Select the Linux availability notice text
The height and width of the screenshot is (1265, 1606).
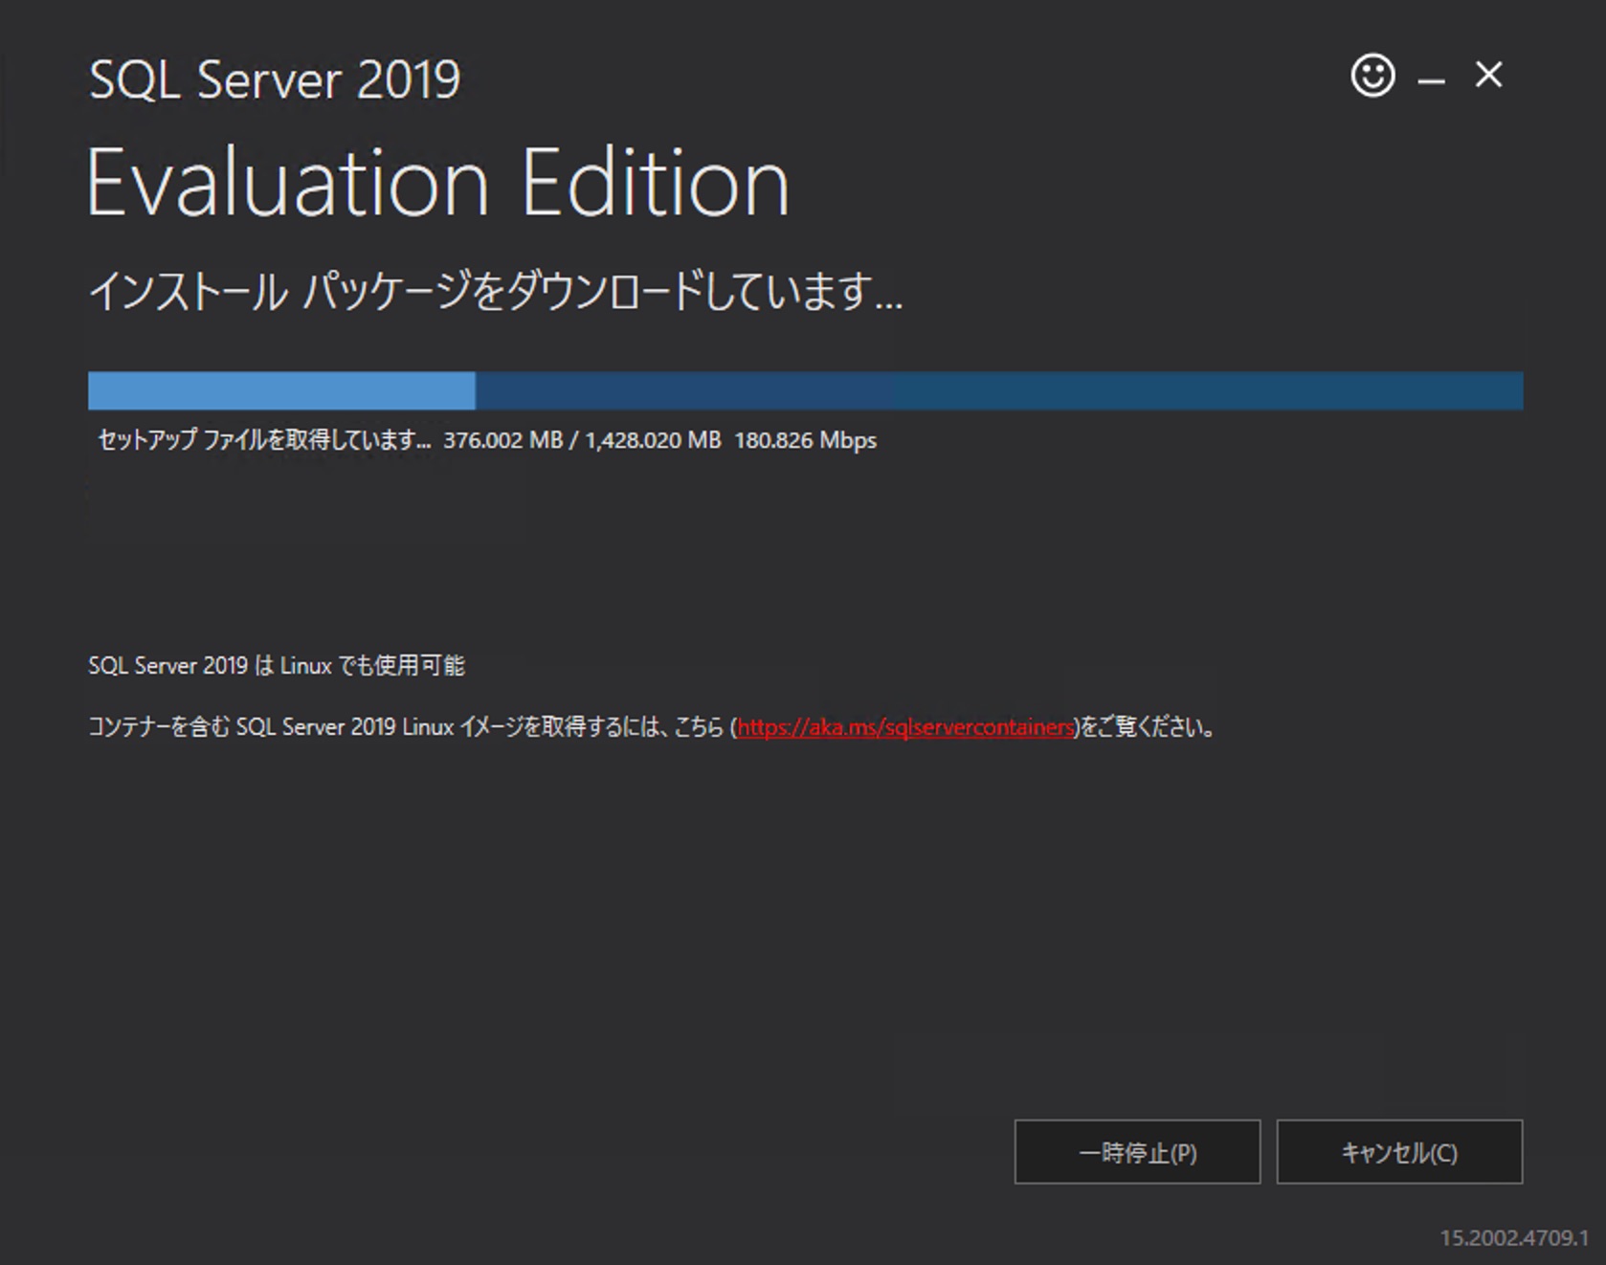(278, 665)
